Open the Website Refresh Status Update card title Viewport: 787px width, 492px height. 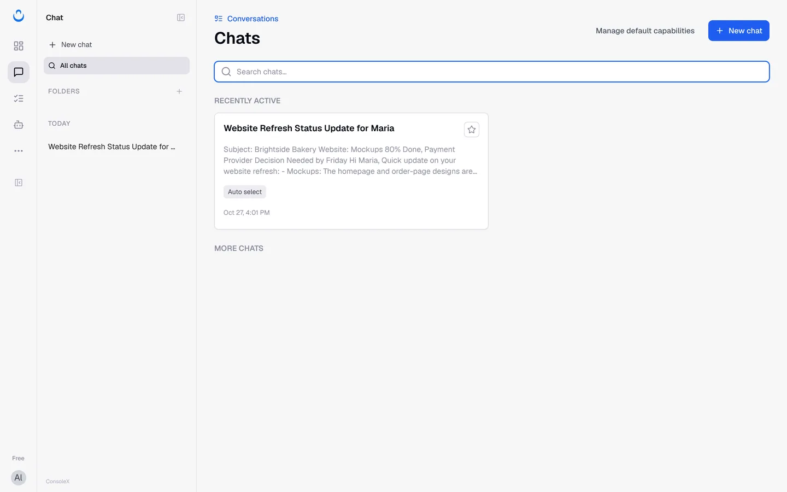309,128
